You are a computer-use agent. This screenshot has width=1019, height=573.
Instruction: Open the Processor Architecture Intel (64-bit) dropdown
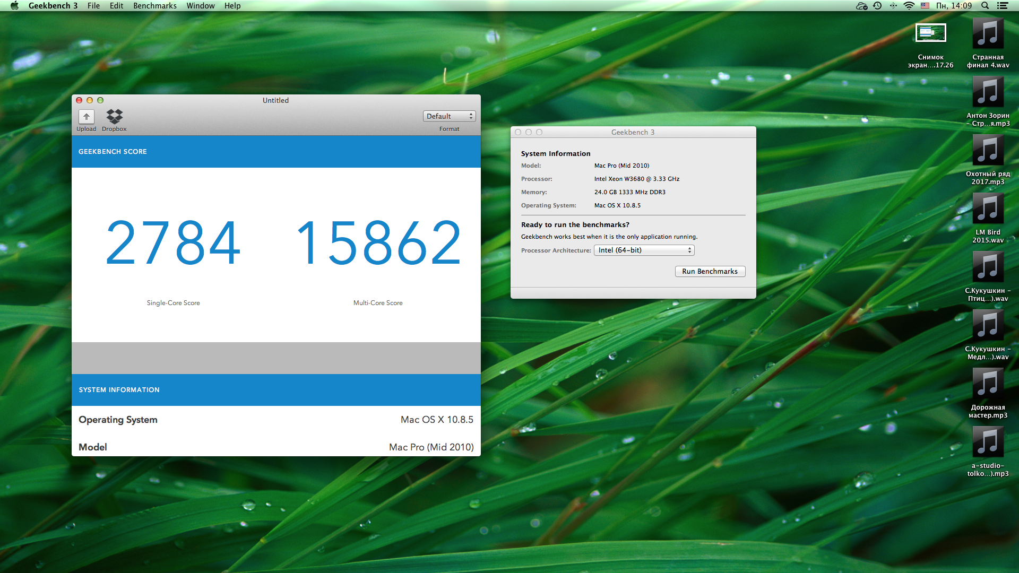[x=644, y=250]
